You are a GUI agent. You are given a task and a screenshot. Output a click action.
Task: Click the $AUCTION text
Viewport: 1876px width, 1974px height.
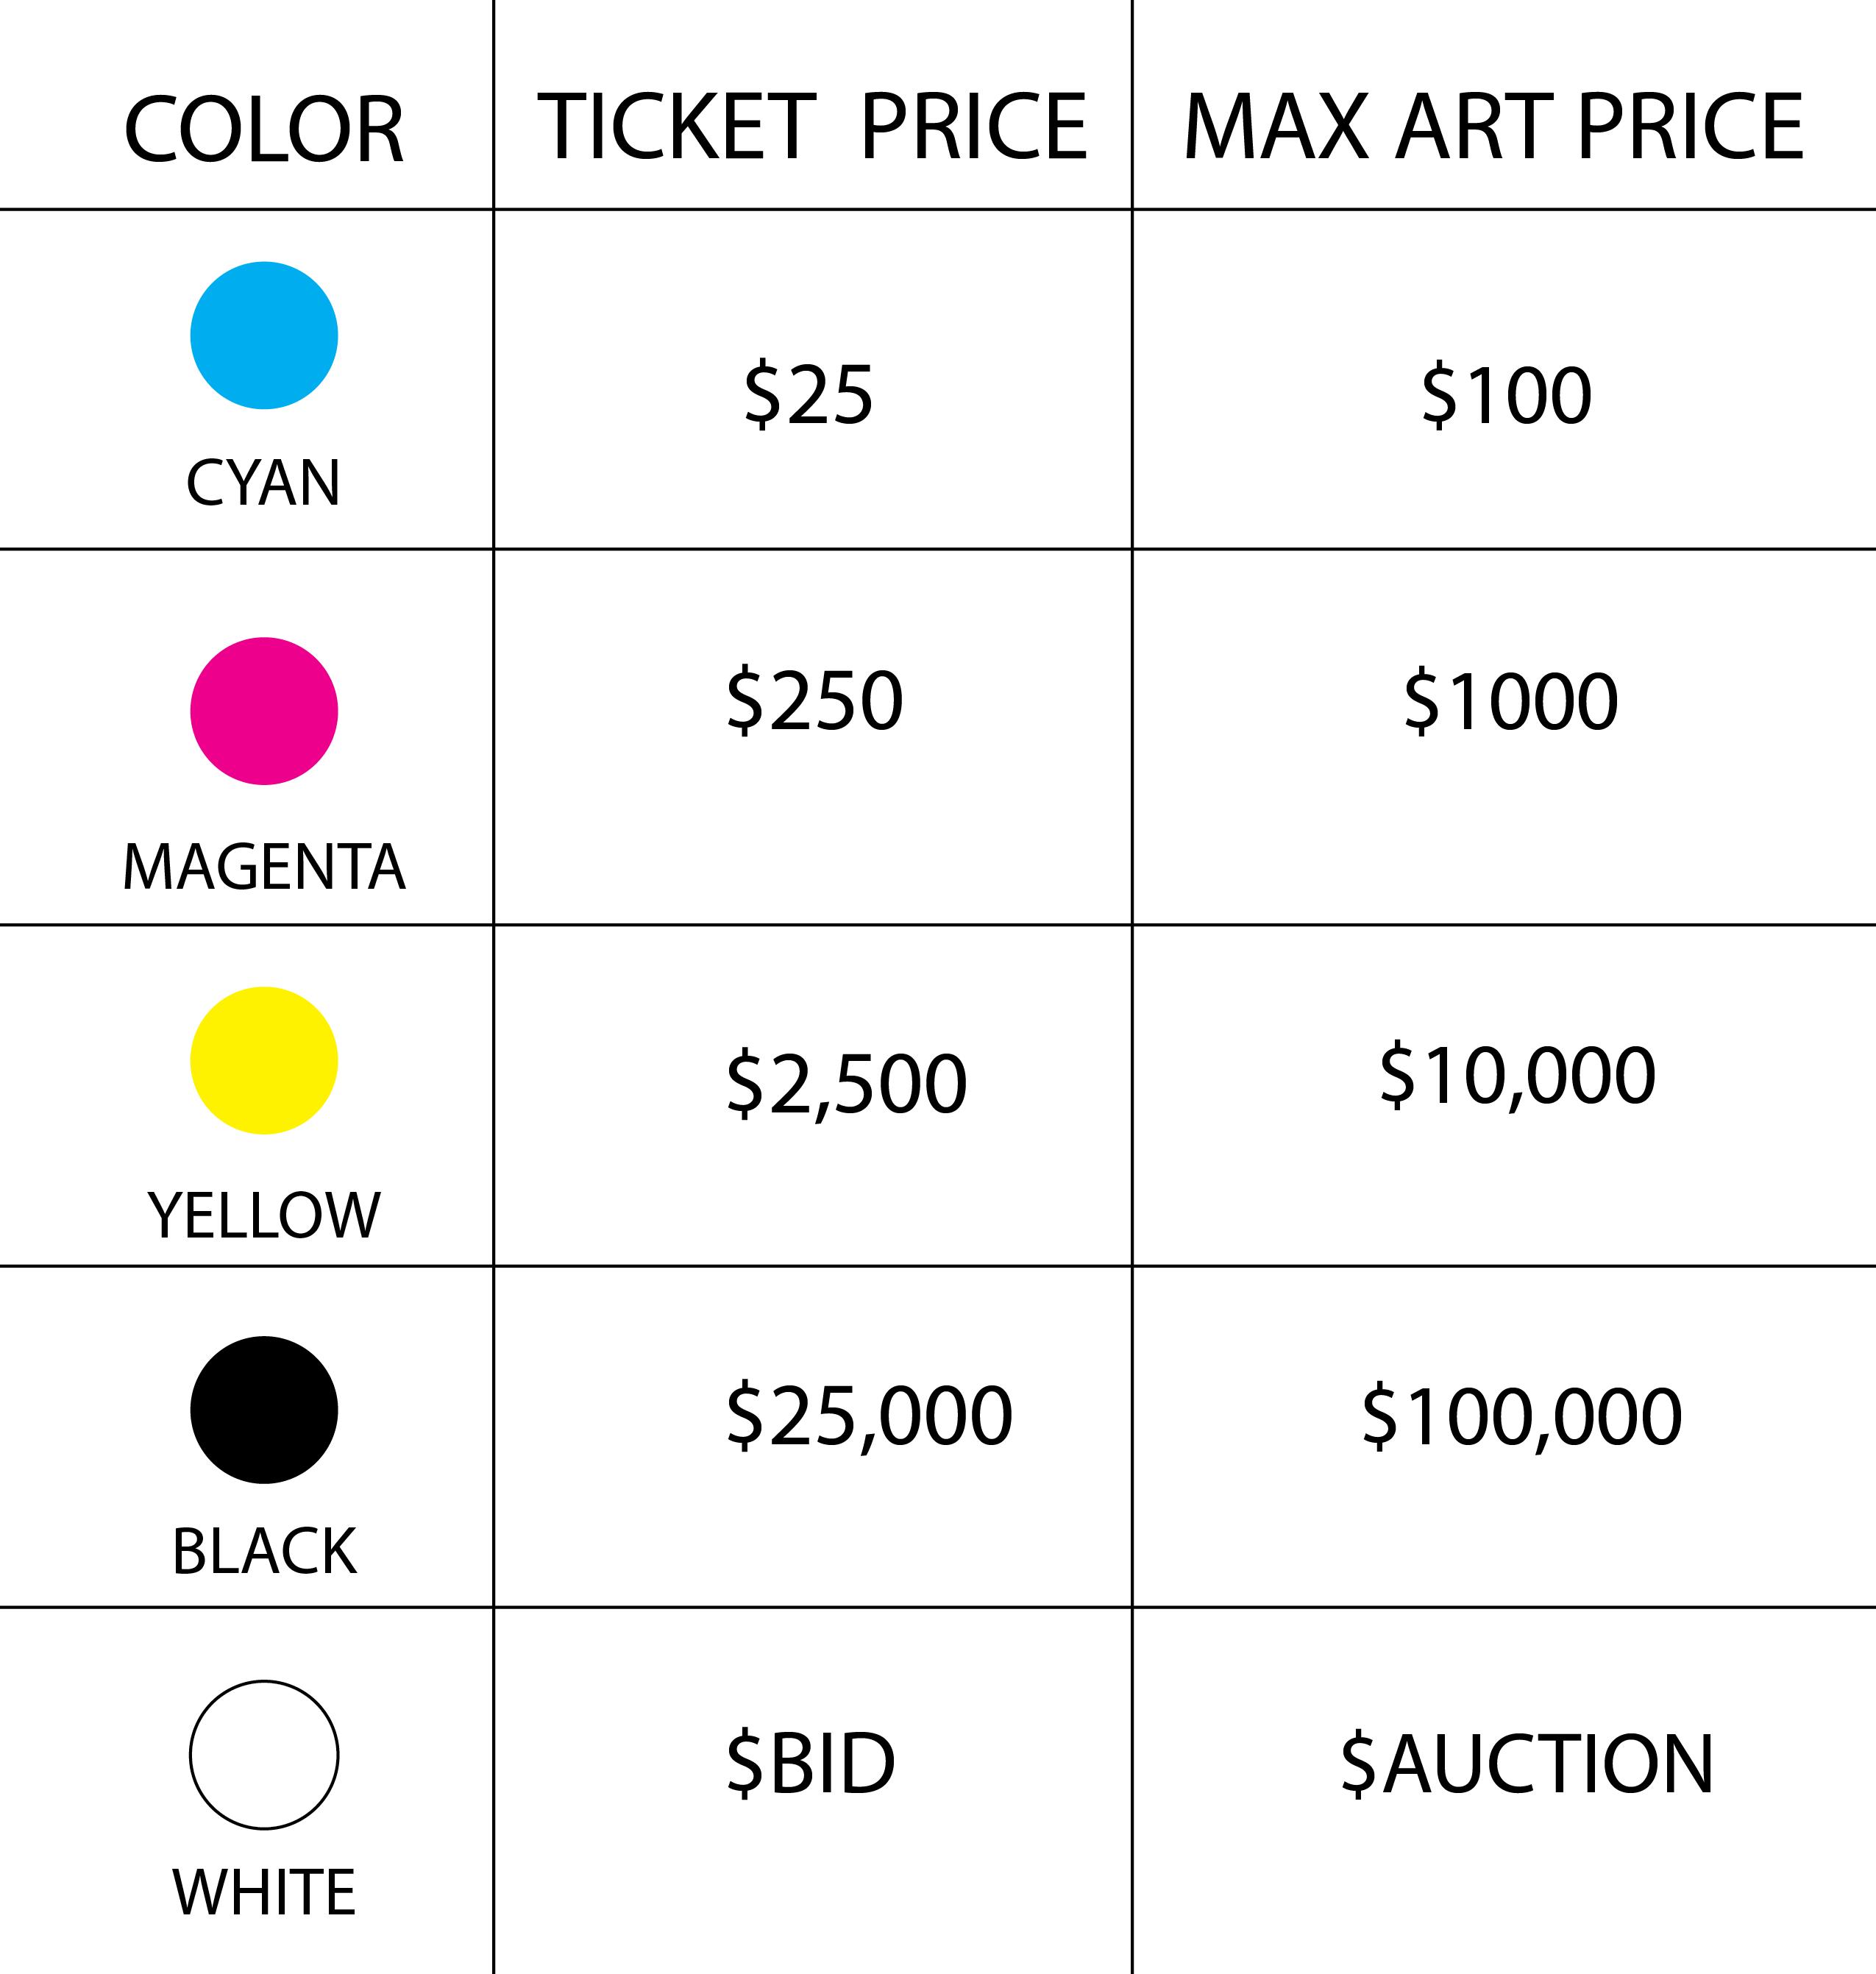[1527, 1763]
